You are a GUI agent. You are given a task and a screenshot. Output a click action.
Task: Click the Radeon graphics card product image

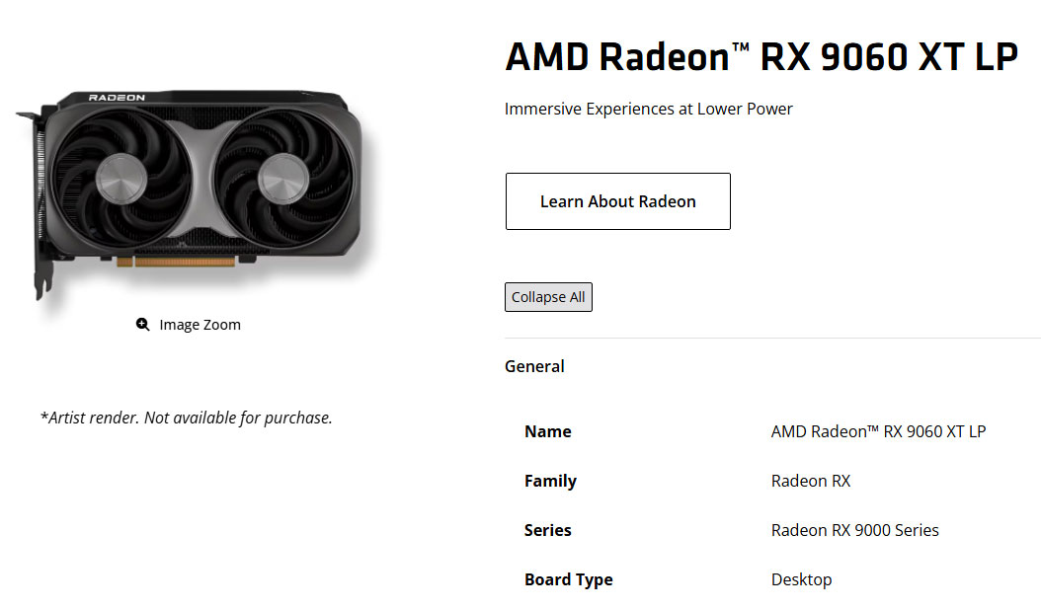pyautogui.click(x=198, y=188)
